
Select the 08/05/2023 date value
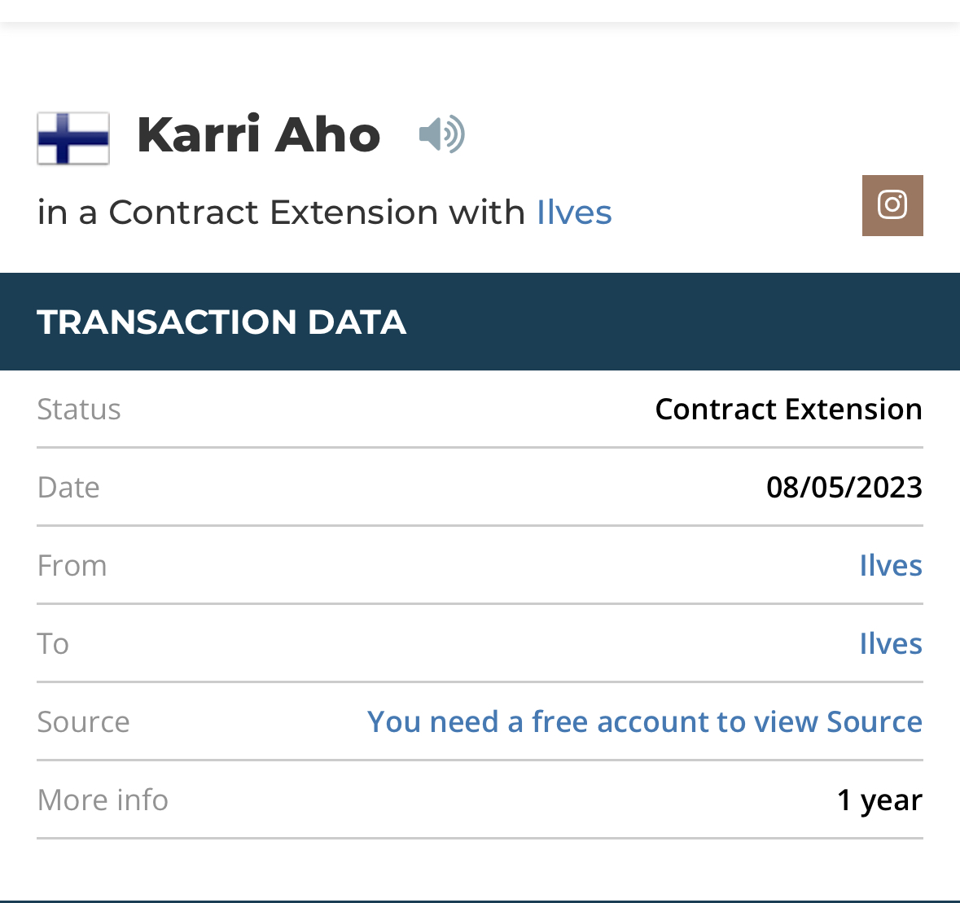point(844,487)
